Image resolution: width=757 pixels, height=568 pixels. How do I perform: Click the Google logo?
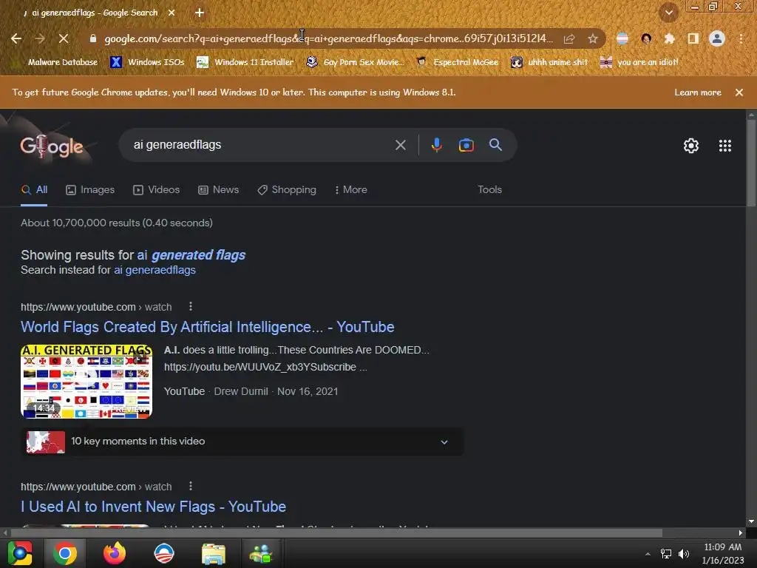(x=52, y=146)
